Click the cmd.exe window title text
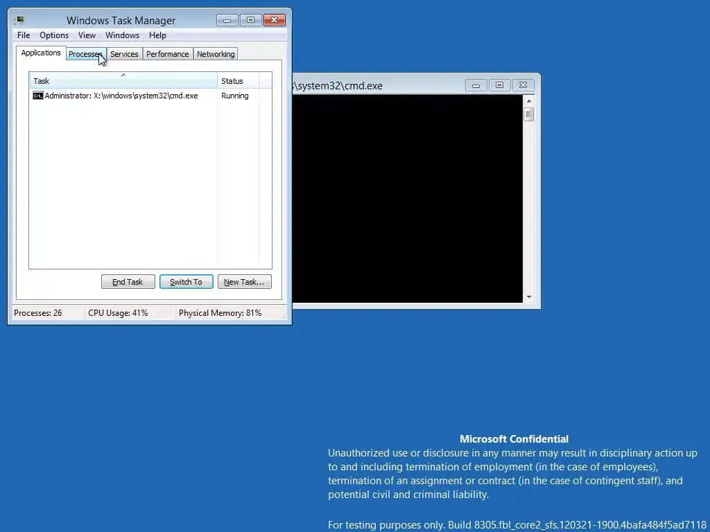The height and width of the screenshot is (532, 710). (x=338, y=85)
